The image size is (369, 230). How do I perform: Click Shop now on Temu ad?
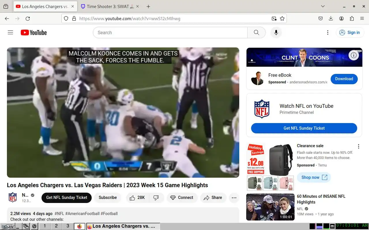pyautogui.click(x=314, y=177)
